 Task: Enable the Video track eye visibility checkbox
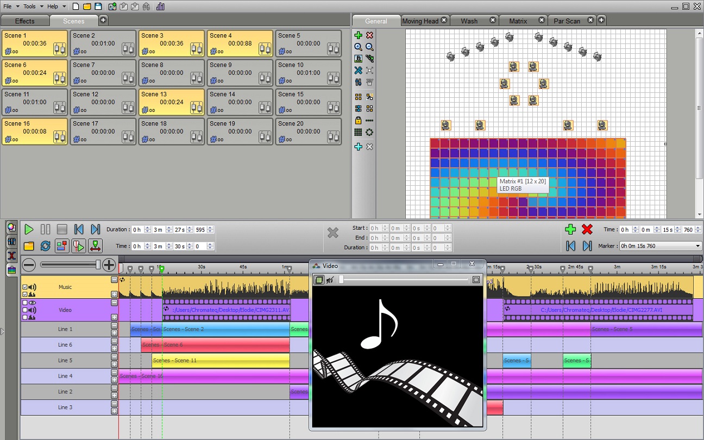point(25,303)
